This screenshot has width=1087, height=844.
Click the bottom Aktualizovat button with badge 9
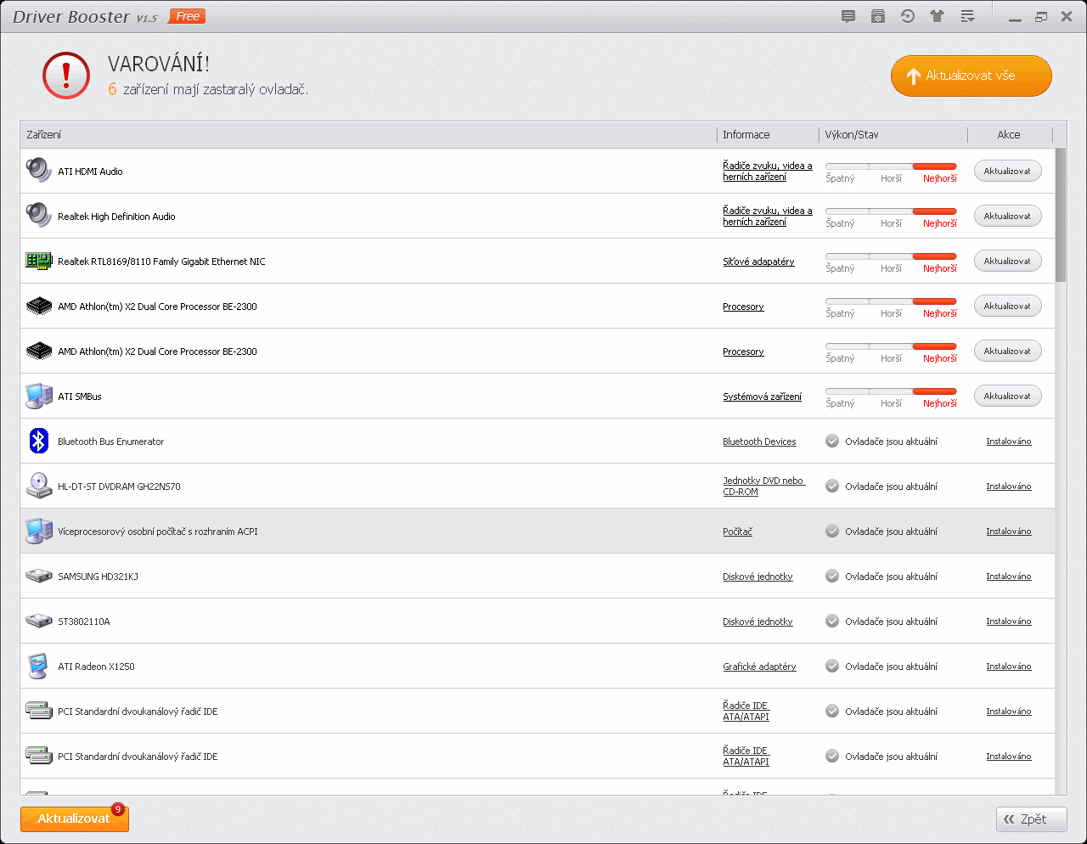tap(75, 819)
